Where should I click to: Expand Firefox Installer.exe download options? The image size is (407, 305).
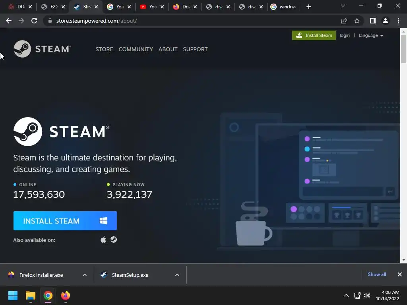pyautogui.click(x=85, y=275)
